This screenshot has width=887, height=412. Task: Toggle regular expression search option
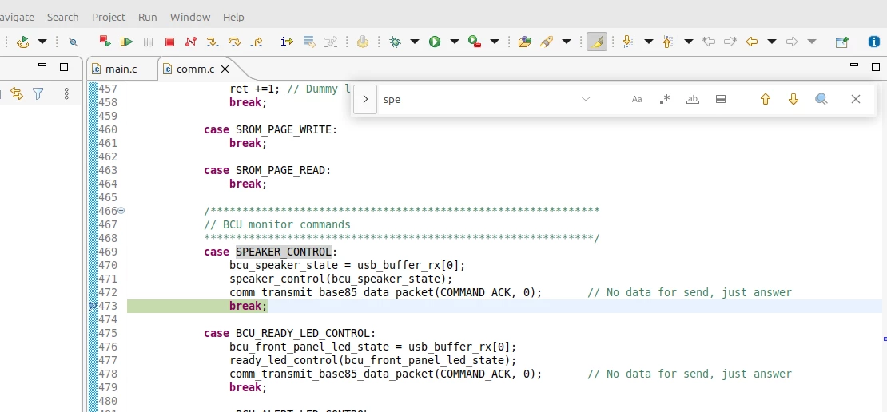(665, 100)
